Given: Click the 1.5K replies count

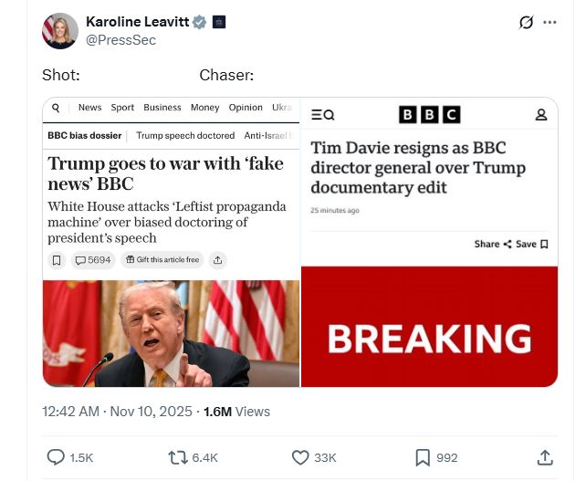Looking at the screenshot, I should pos(81,458).
